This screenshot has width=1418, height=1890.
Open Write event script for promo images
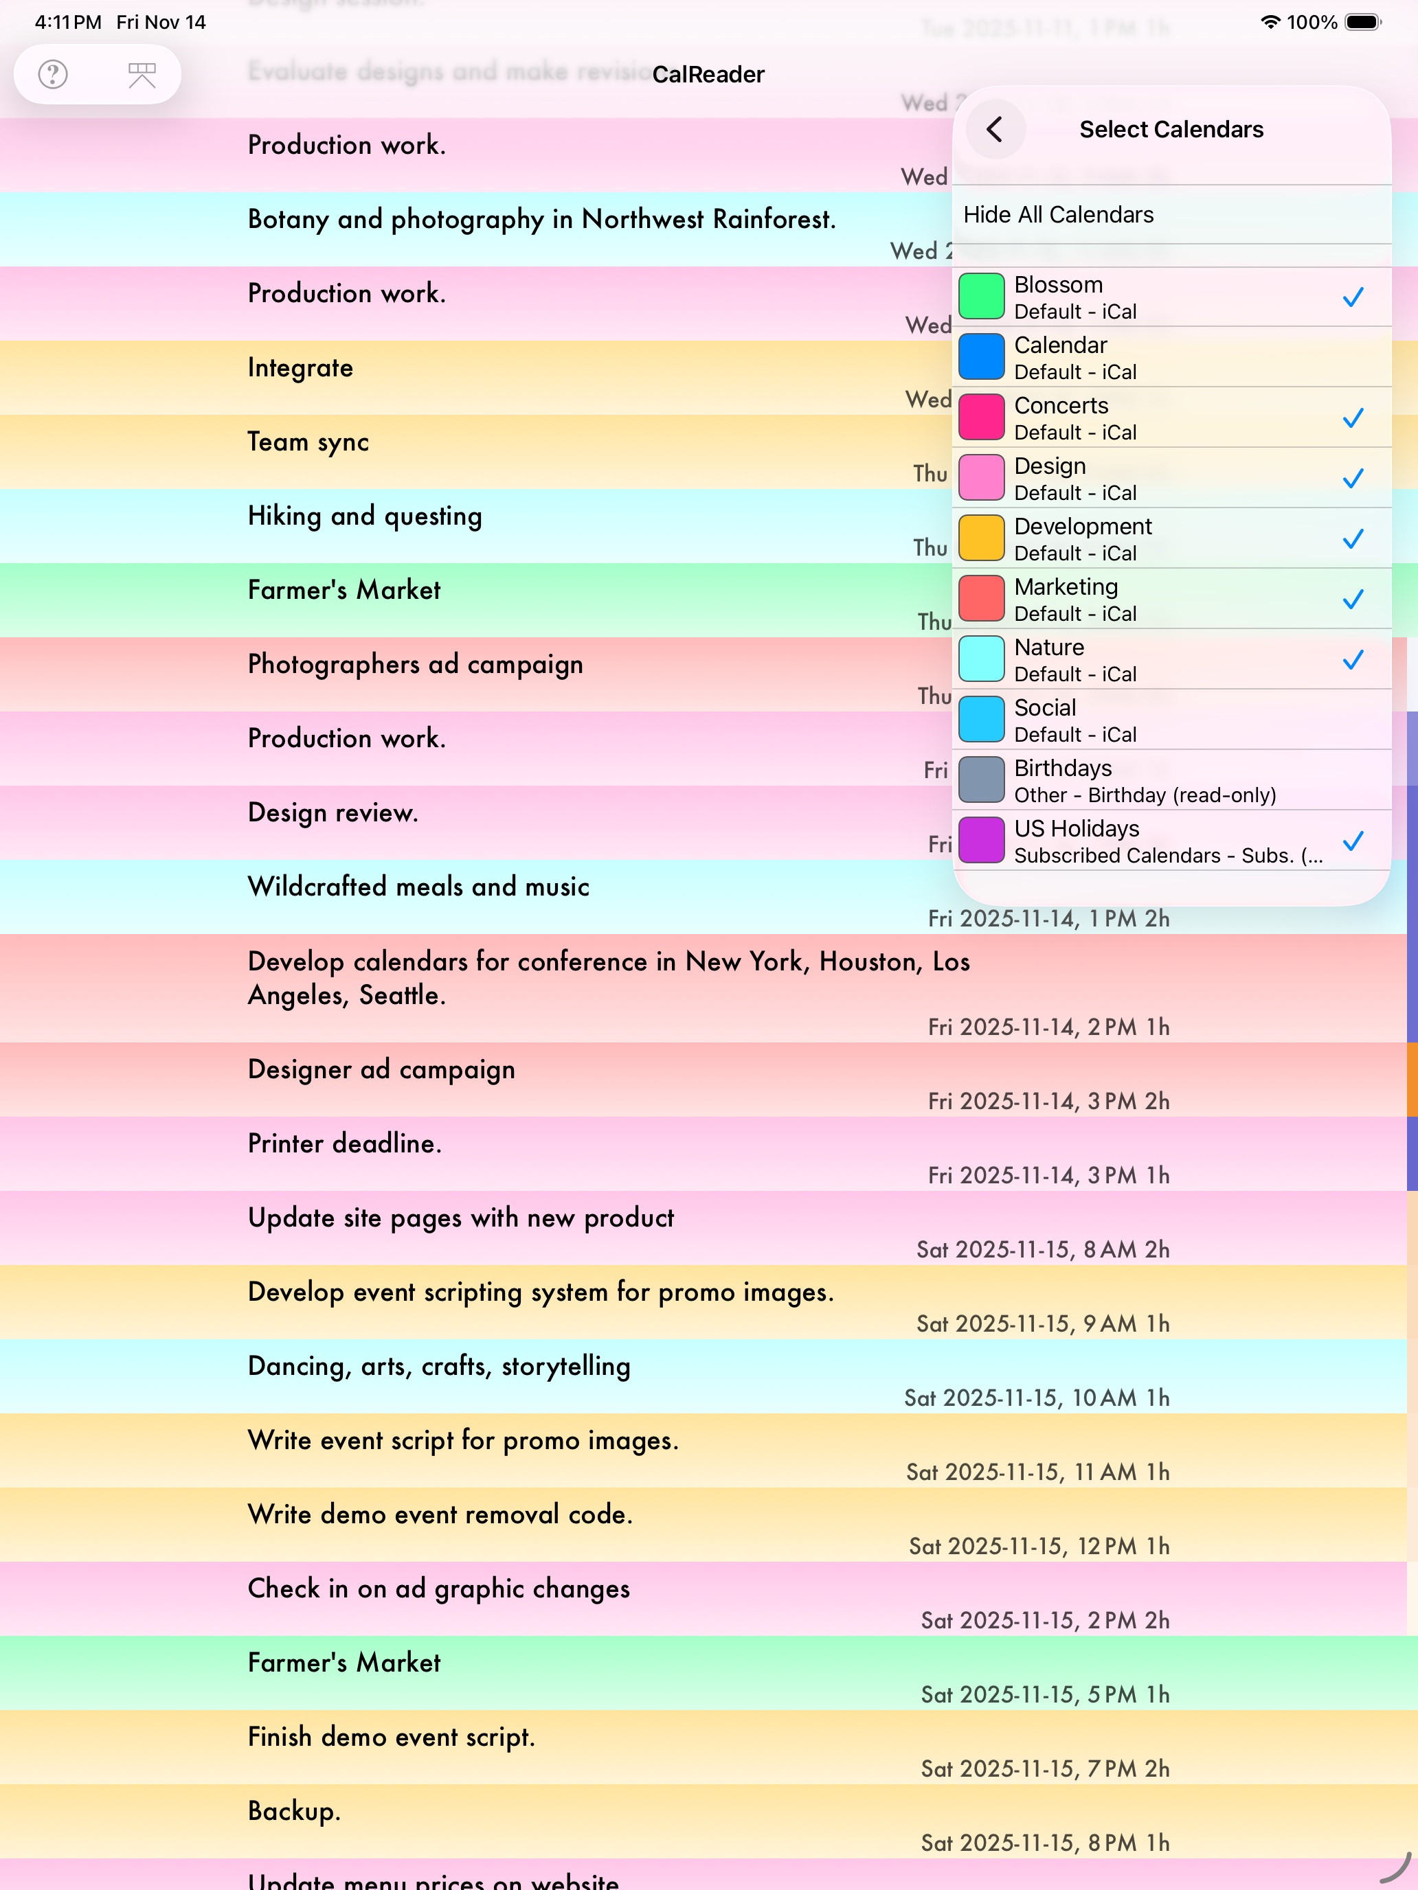[x=704, y=1451]
